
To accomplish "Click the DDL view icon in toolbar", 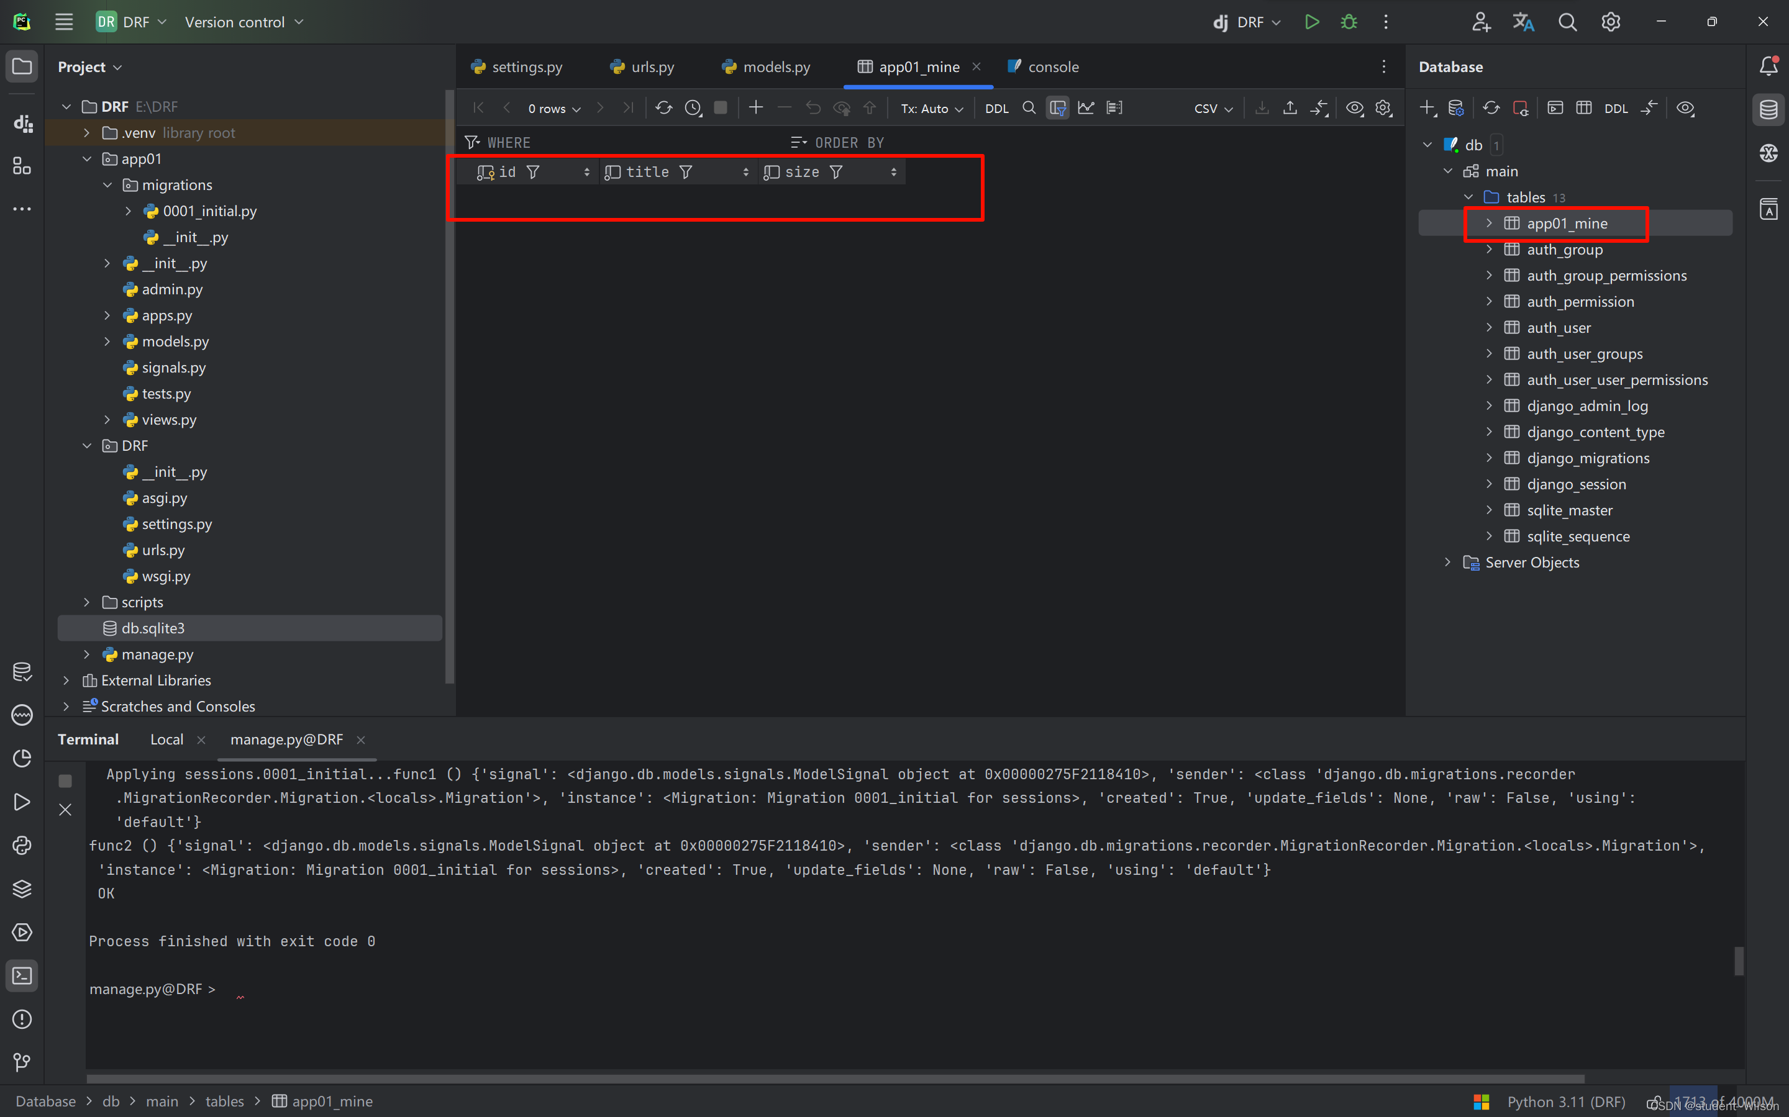I will [x=996, y=107].
